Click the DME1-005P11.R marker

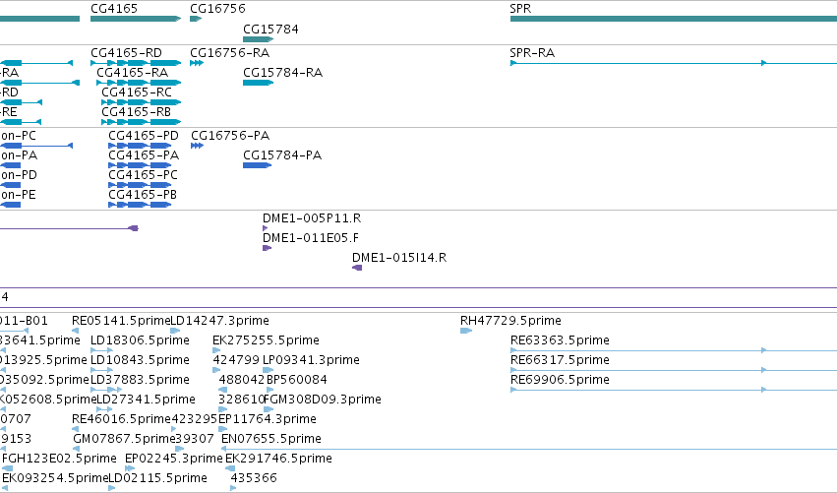tap(265, 228)
